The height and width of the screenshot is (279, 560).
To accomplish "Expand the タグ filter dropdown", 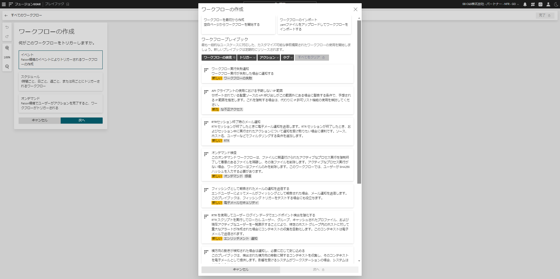I will (287, 57).
